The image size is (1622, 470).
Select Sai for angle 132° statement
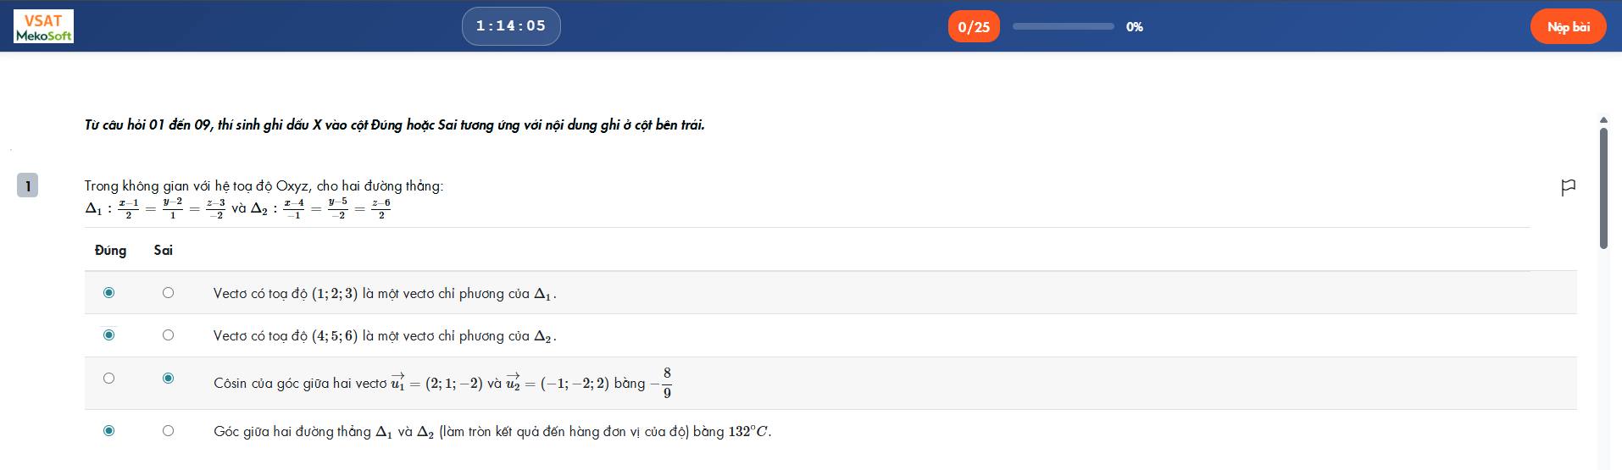click(x=168, y=431)
